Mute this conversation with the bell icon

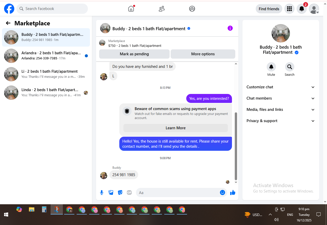coord(271,67)
